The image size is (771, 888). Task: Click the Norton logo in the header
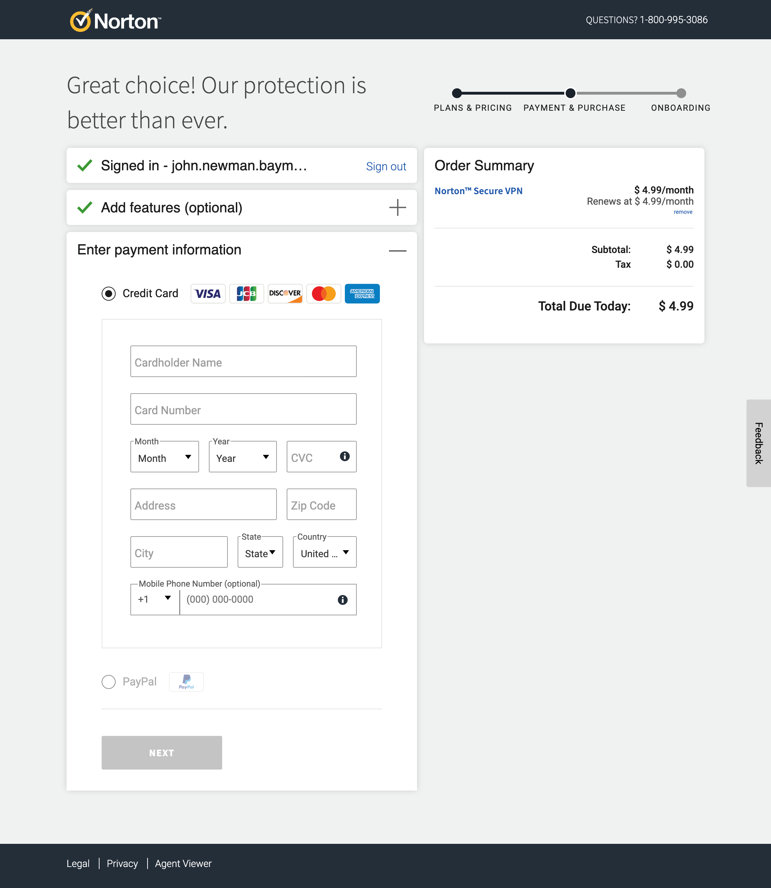click(115, 20)
